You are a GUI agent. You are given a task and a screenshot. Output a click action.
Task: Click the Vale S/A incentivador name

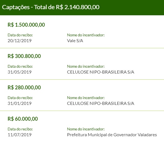click(75, 41)
